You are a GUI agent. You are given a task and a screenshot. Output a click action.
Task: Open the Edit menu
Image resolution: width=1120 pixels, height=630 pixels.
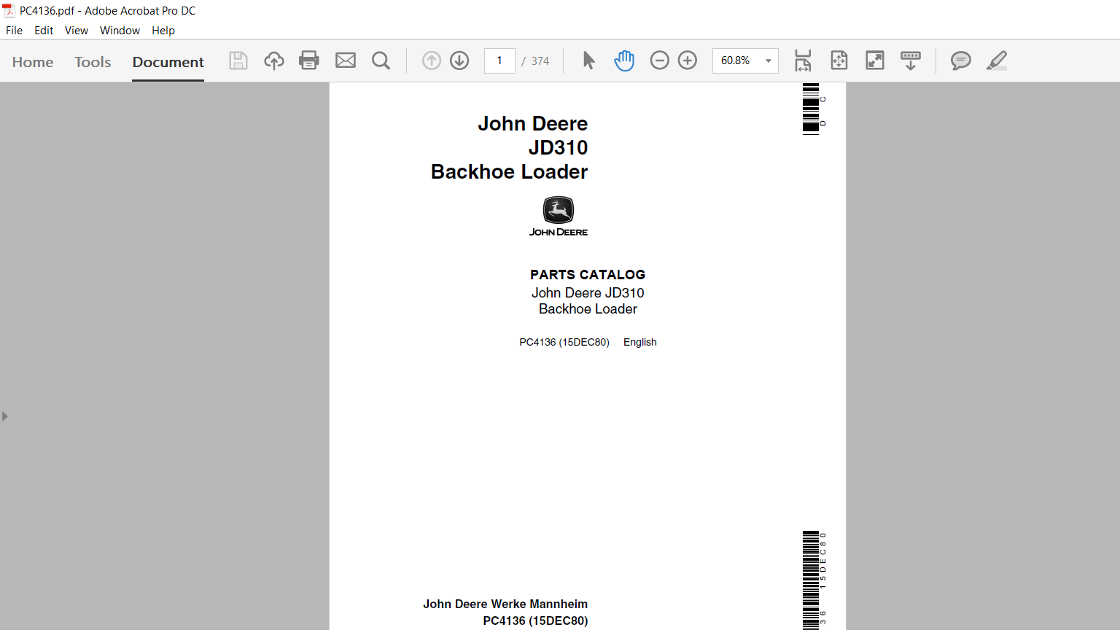[x=44, y=31]
